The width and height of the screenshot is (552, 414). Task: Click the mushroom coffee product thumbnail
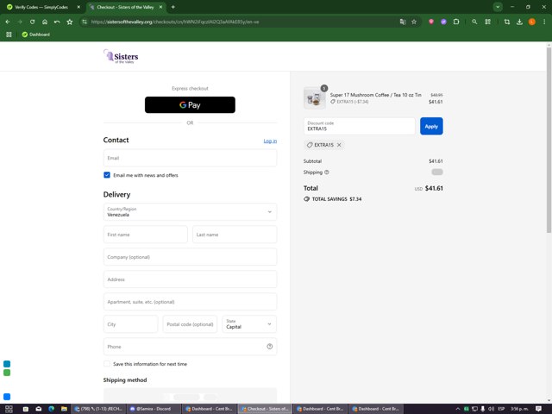(x=314, y=98)
